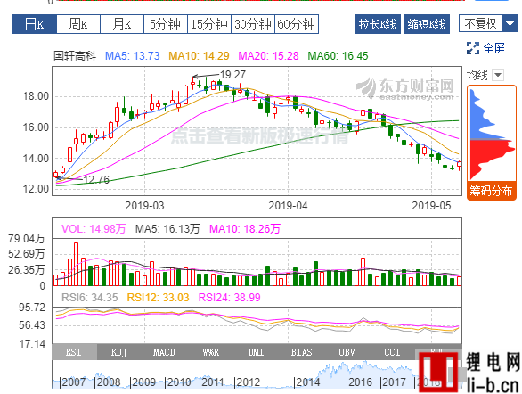Select the BIAS indicator tab
The height and width of the screenshot is (394, 522).
coord(302,352)
